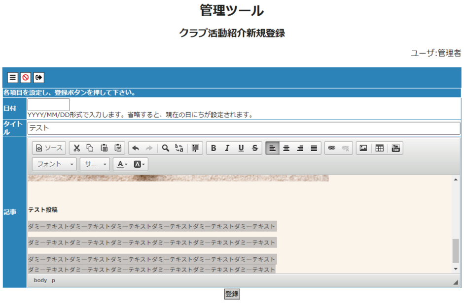The height and width of the screenshot is (303, 464).
Task: Click the cut scissors icon
Action: click(x=76, y=148)
